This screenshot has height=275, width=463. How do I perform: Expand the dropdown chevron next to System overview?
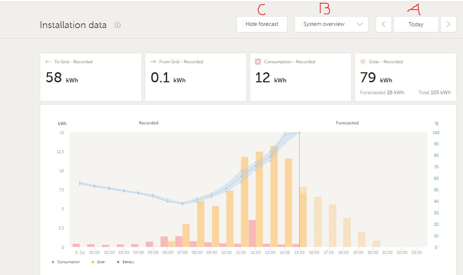360,24
